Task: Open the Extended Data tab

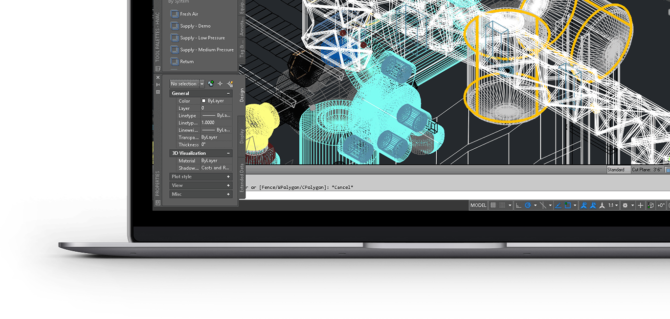Action: [242, 178]
